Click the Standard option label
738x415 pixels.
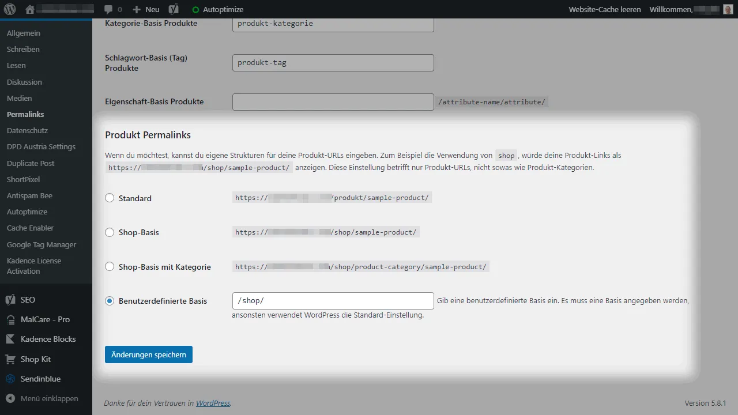point(135,198)
